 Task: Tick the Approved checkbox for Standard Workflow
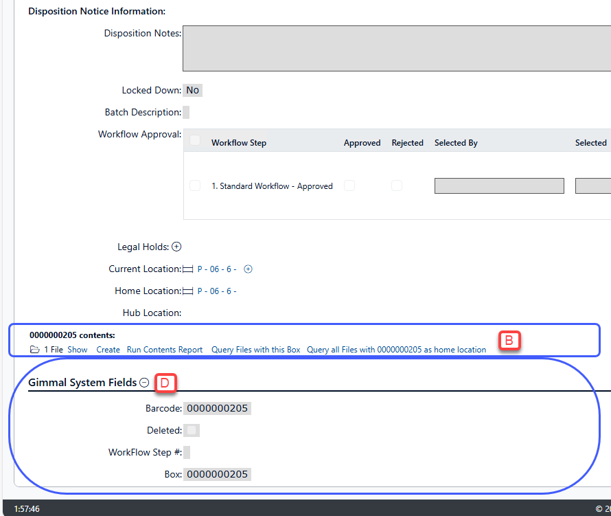pyautogui.click(x=349, y=186)
